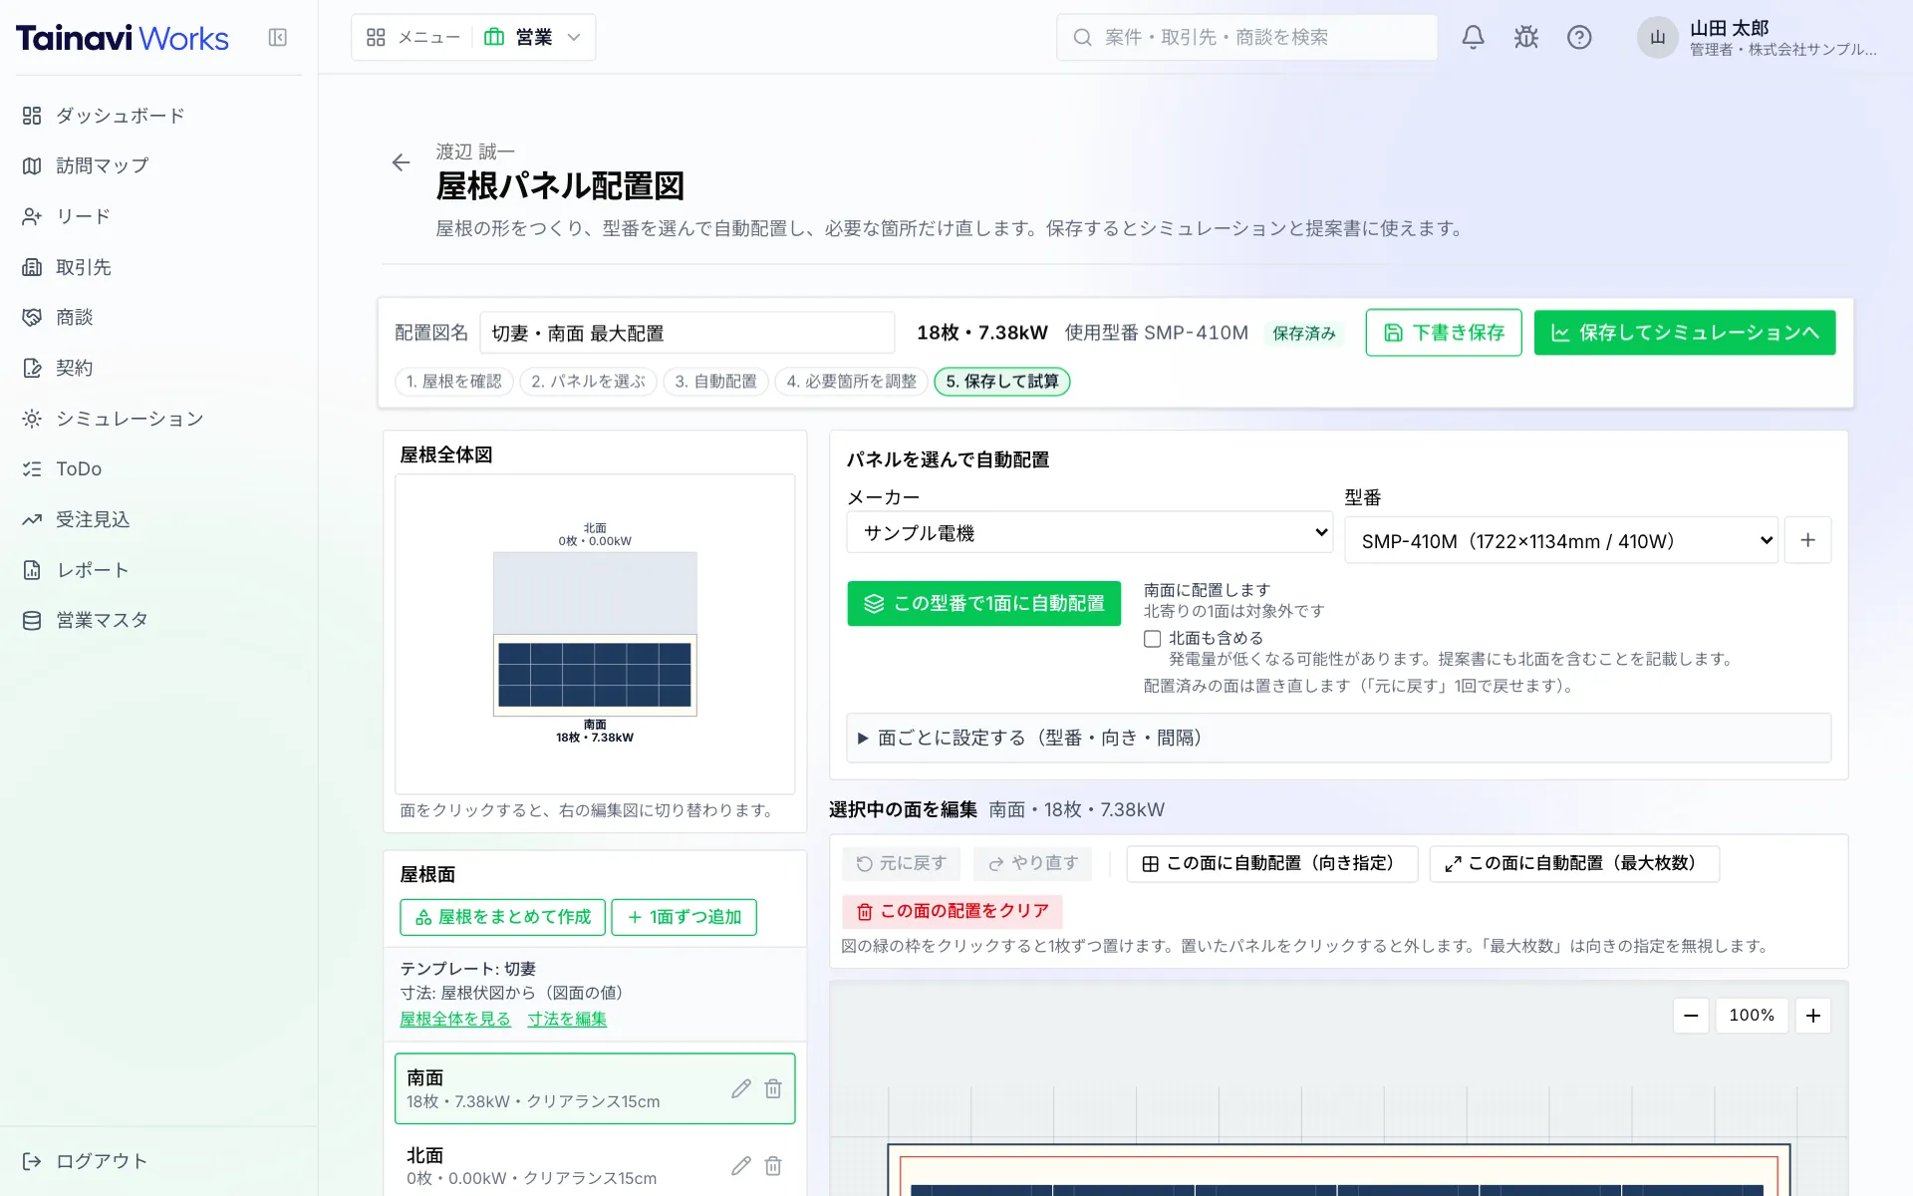Click この面に自動配置（最大枚数）
Screen dimensions: 1913x1196
(1574, 864)
